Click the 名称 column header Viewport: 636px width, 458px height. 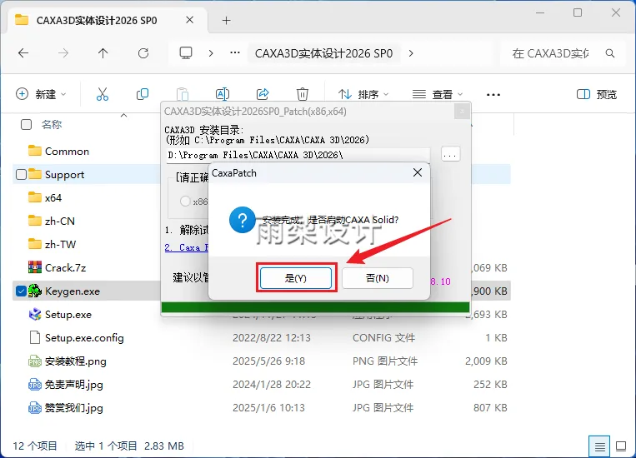[x=52, y=124]
